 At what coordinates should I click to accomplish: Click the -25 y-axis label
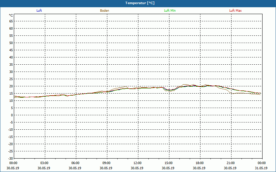click(x=11, y=151)
